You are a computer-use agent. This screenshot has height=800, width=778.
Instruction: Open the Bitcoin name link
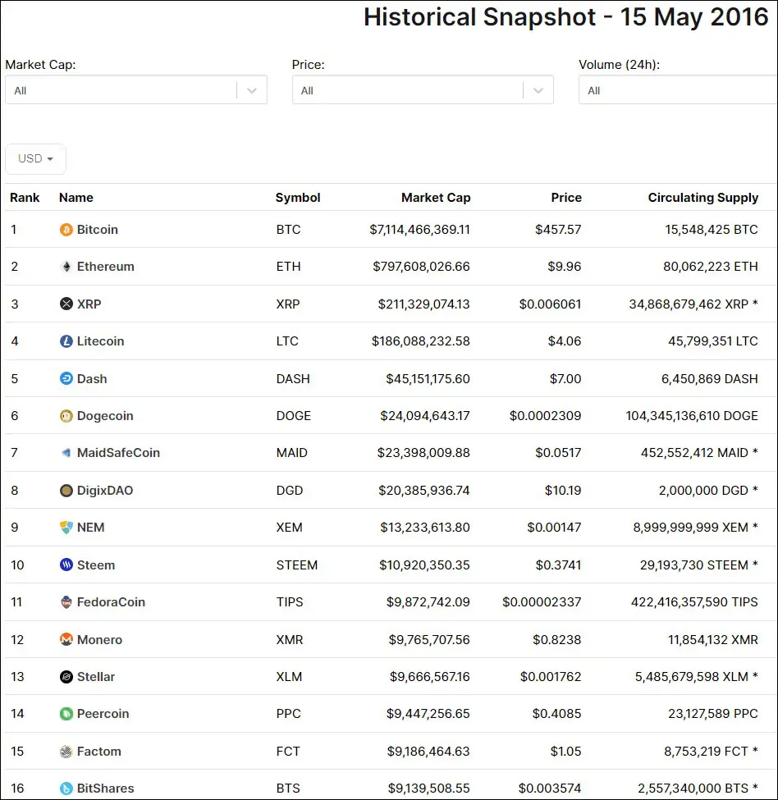[98, 230]
